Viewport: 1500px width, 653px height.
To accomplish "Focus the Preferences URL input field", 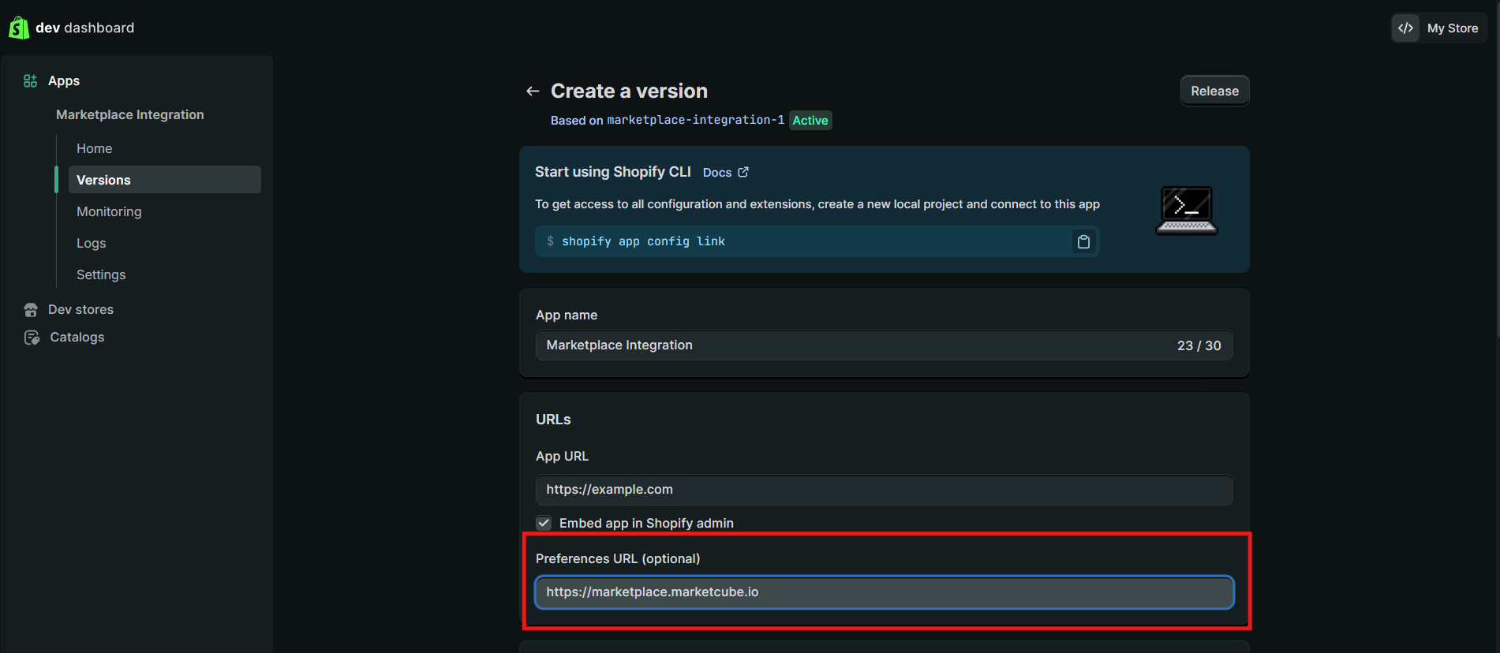I will click(x=884, y=592).
